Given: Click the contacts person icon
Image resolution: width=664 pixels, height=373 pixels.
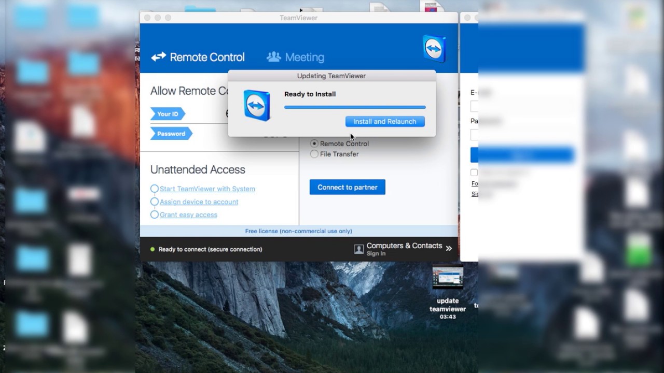Looking at the screenshot, I should pos(358,249).
